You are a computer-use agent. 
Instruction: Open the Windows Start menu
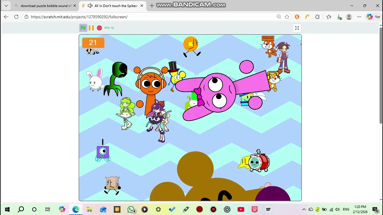point(7,209)
